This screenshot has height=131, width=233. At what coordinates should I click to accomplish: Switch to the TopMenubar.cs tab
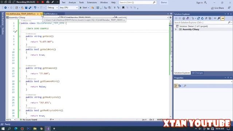coord(50,14)
